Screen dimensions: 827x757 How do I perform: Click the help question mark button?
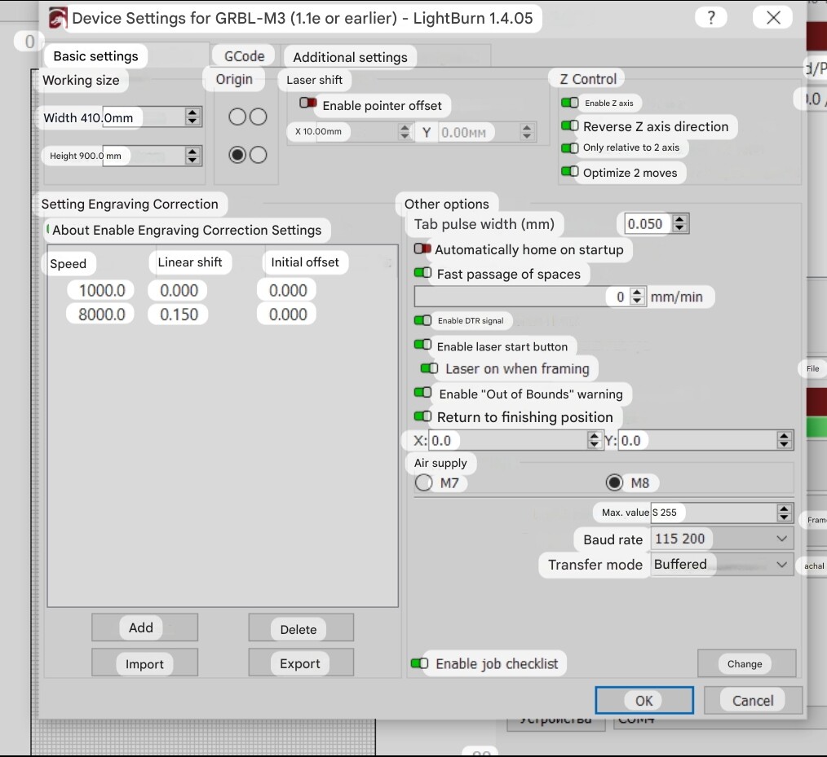click(711, 18)
